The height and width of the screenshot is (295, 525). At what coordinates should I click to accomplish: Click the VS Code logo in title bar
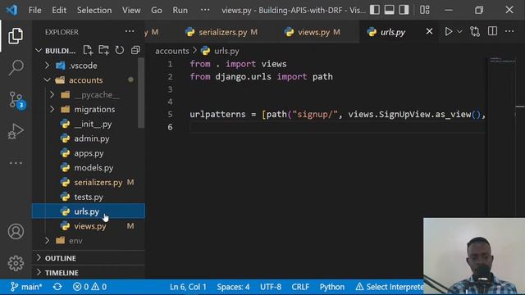[12, 10]
